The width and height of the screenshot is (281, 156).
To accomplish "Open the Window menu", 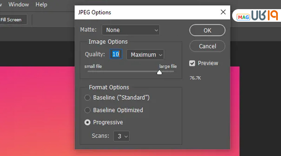I will [19, 5].
